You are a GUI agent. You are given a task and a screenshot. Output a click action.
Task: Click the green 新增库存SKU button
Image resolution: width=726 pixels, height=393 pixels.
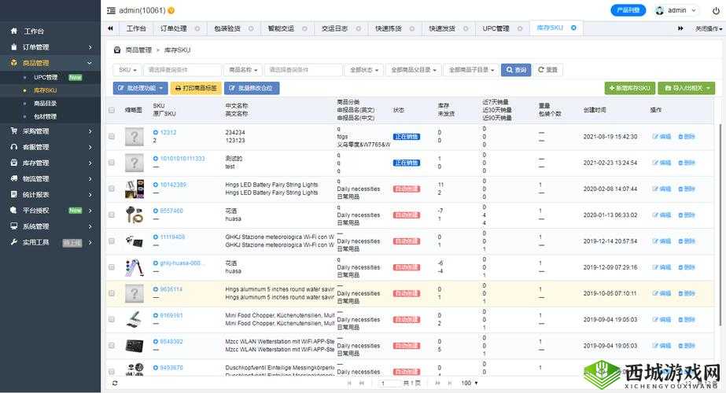630,88
